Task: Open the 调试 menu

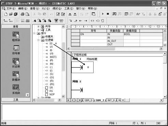Action: [57, 9]
